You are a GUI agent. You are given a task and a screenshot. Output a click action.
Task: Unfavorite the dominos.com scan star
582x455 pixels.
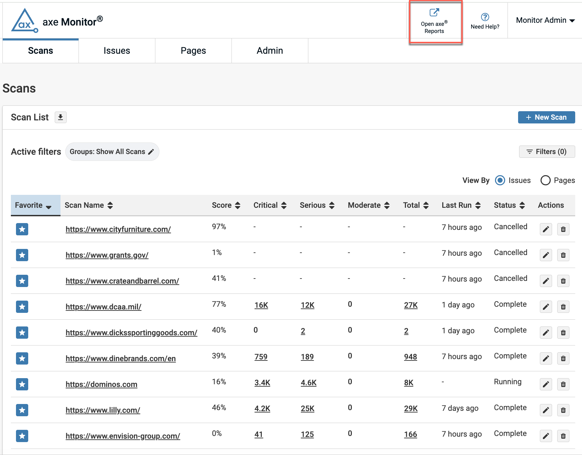coord(22,384)
